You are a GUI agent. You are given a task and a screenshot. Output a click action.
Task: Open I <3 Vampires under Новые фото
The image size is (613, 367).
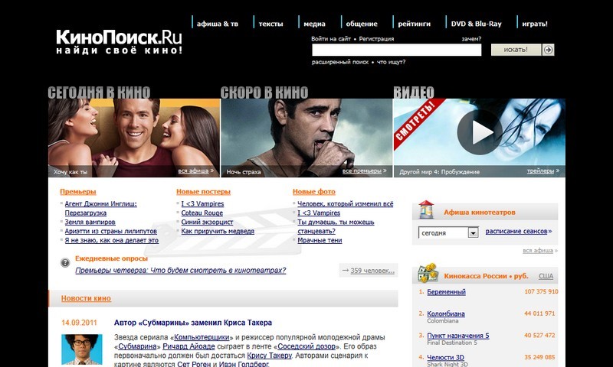coord(319,213)
